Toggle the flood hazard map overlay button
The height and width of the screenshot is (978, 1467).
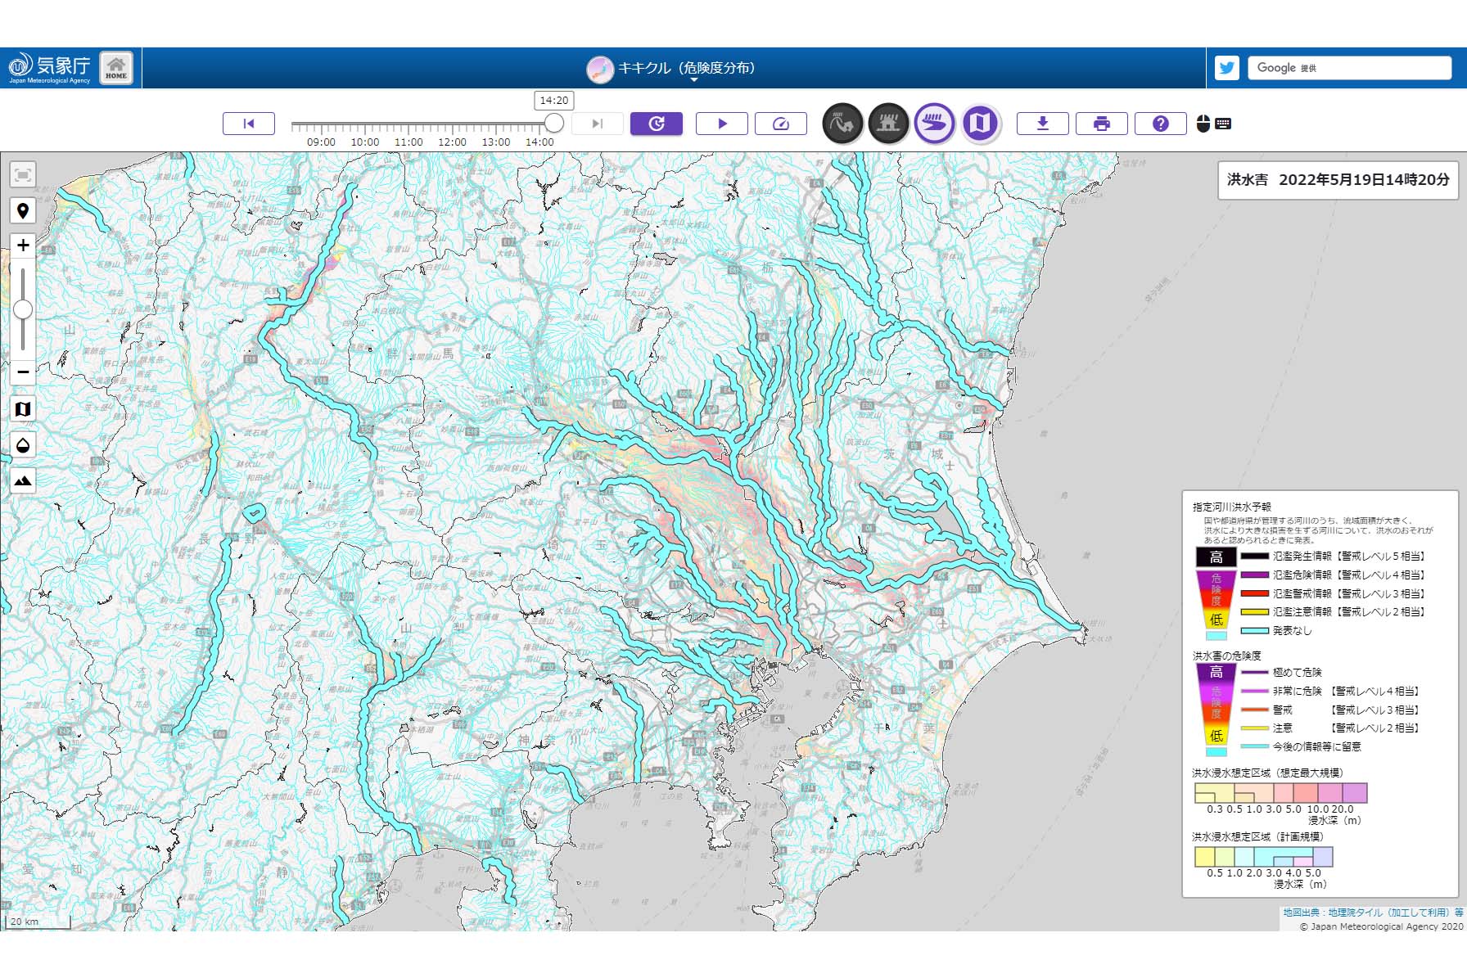pos(980,124)
